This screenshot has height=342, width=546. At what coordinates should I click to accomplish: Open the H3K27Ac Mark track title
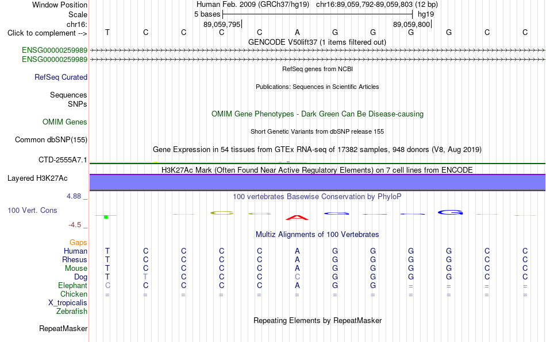pyautogui.click(x=317, y=170)
